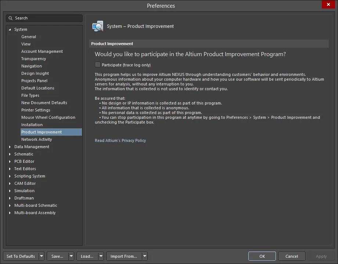Click the Cancel button

(292, 256)
